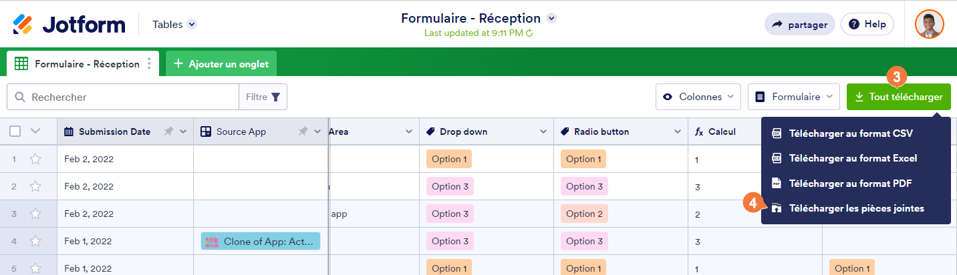Screen dimensions: 957x275
Task: Click the refresh icon next to last updated
Action: 529,33
